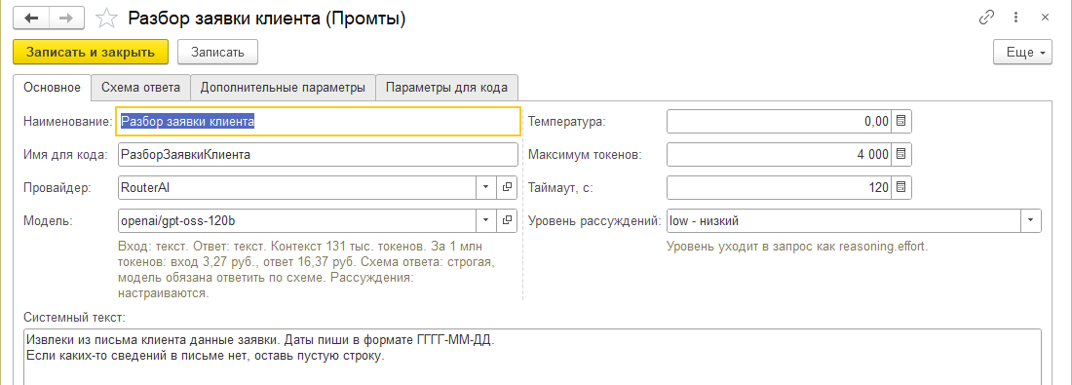
Task: Open calculator for Максимум токенов field
Action: [x=901, y=155]
